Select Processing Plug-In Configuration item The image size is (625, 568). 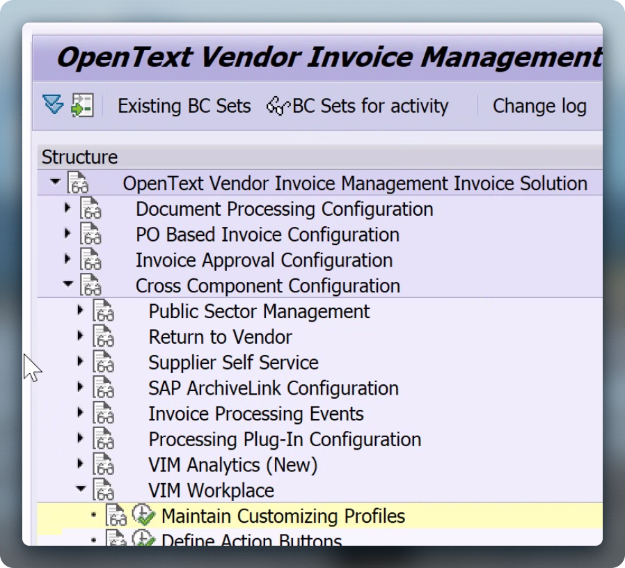pos(285,439)
